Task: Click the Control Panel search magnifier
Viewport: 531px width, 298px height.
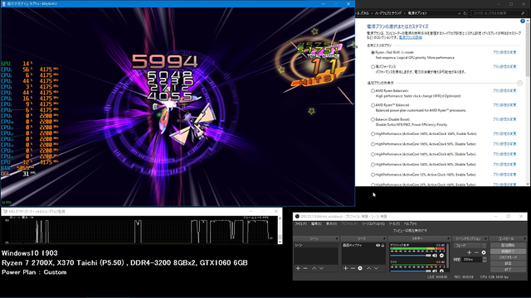Action: 524,13
